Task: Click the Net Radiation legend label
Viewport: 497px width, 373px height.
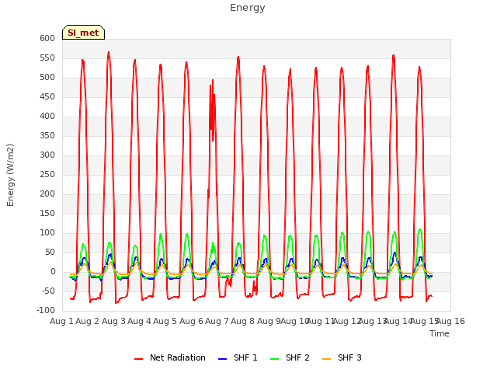Action: pyautogui.click(x=178, y=357)
